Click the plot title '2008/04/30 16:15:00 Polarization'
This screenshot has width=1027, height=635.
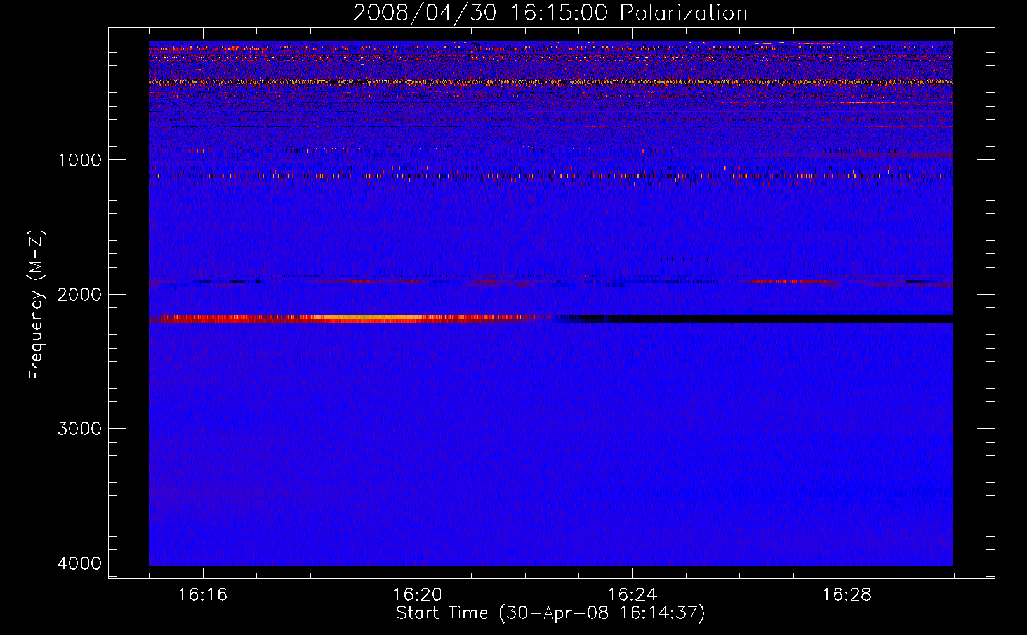pos(550,13)
